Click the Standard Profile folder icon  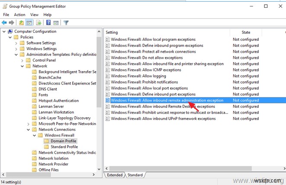[x=46, y=147]
